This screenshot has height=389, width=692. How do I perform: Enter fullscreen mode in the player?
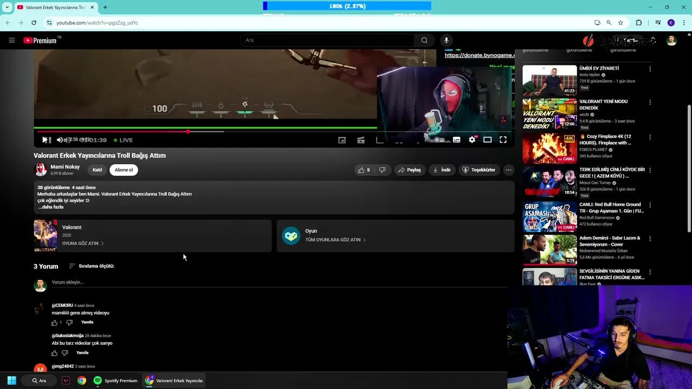(x=503, y=140)
